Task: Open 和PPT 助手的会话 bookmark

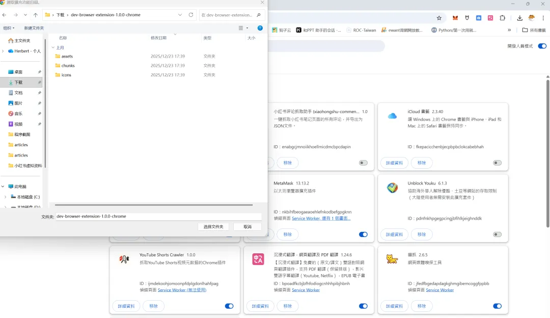Action: click(318, 30)
